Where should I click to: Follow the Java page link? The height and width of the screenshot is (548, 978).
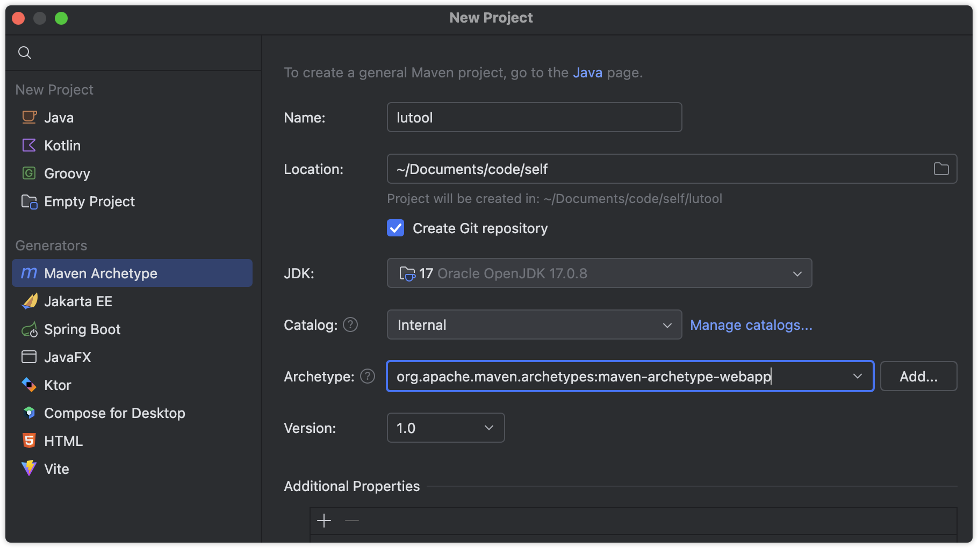coord(587,73)
